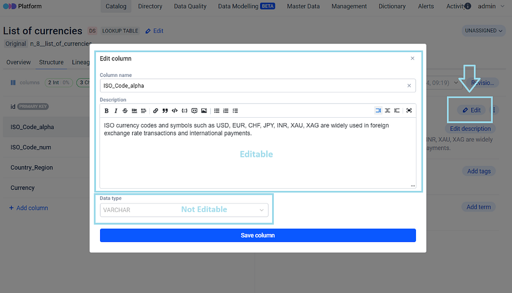Apply strikethrough formatting to description
The height and width of the screenshot is (293, 512).
tap(125, 110)
